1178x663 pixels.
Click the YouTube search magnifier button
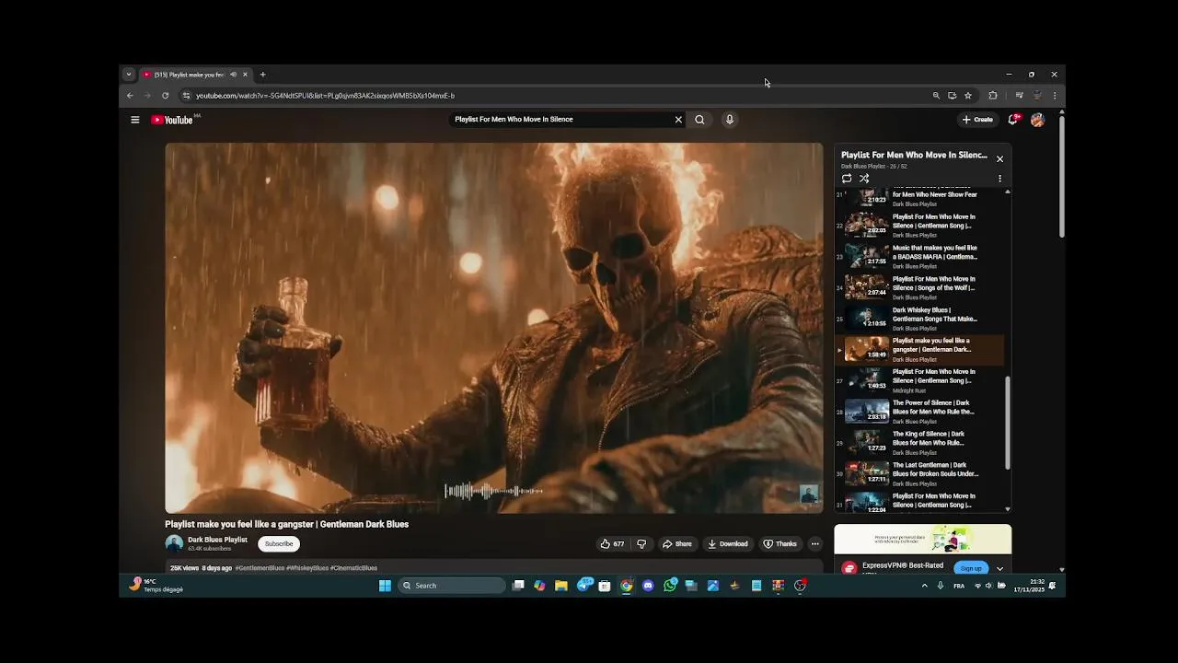[699, 120]
